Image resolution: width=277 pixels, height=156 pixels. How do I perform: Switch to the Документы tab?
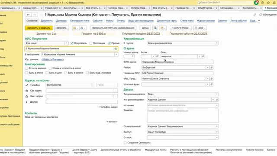(x=47, y=21)
